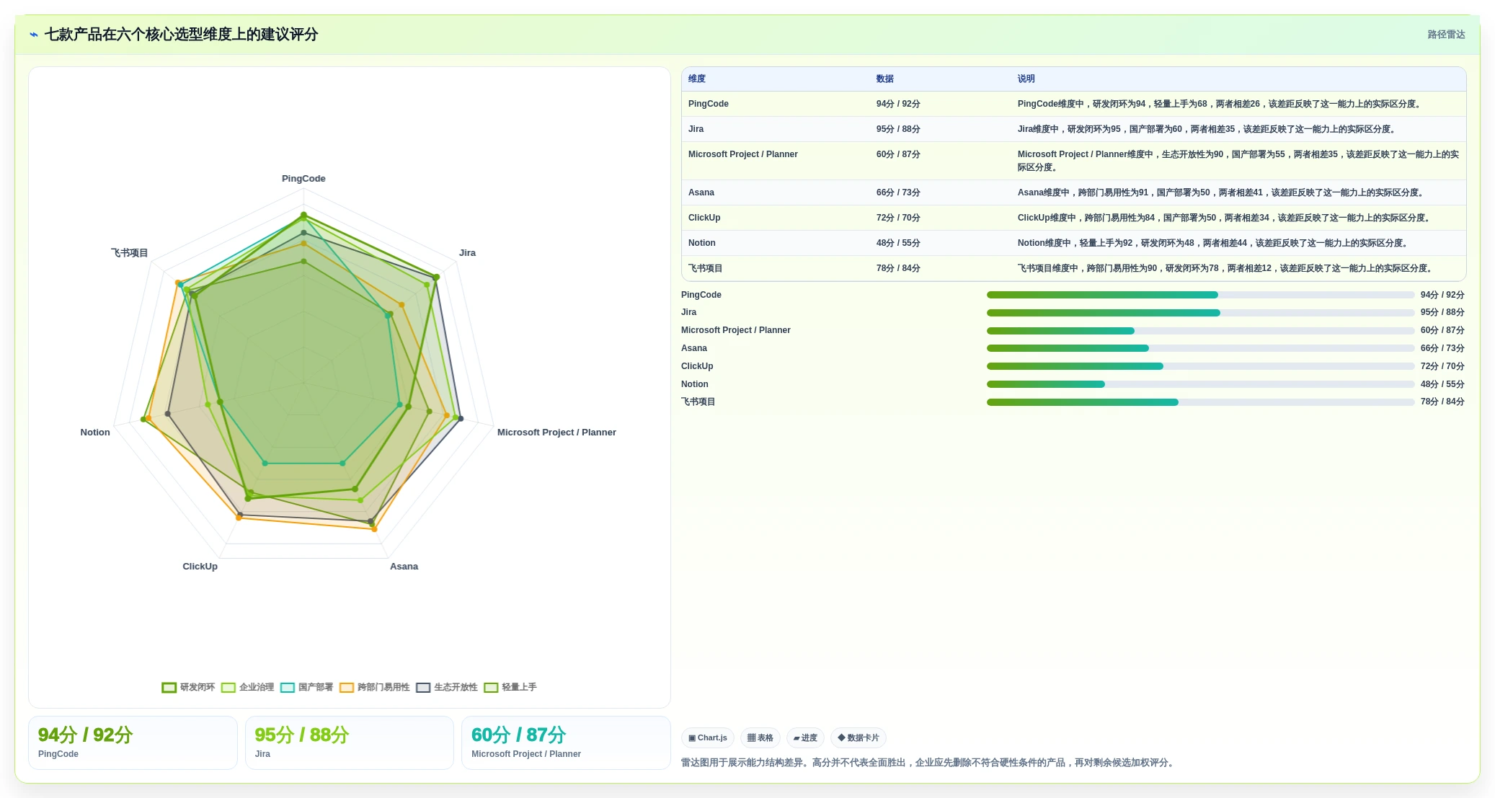Click the Microsoft Project / Planner progress bar
The width and height of the screenshot is (1495, 798).
pyautogui.click(x=1200, y=331)
